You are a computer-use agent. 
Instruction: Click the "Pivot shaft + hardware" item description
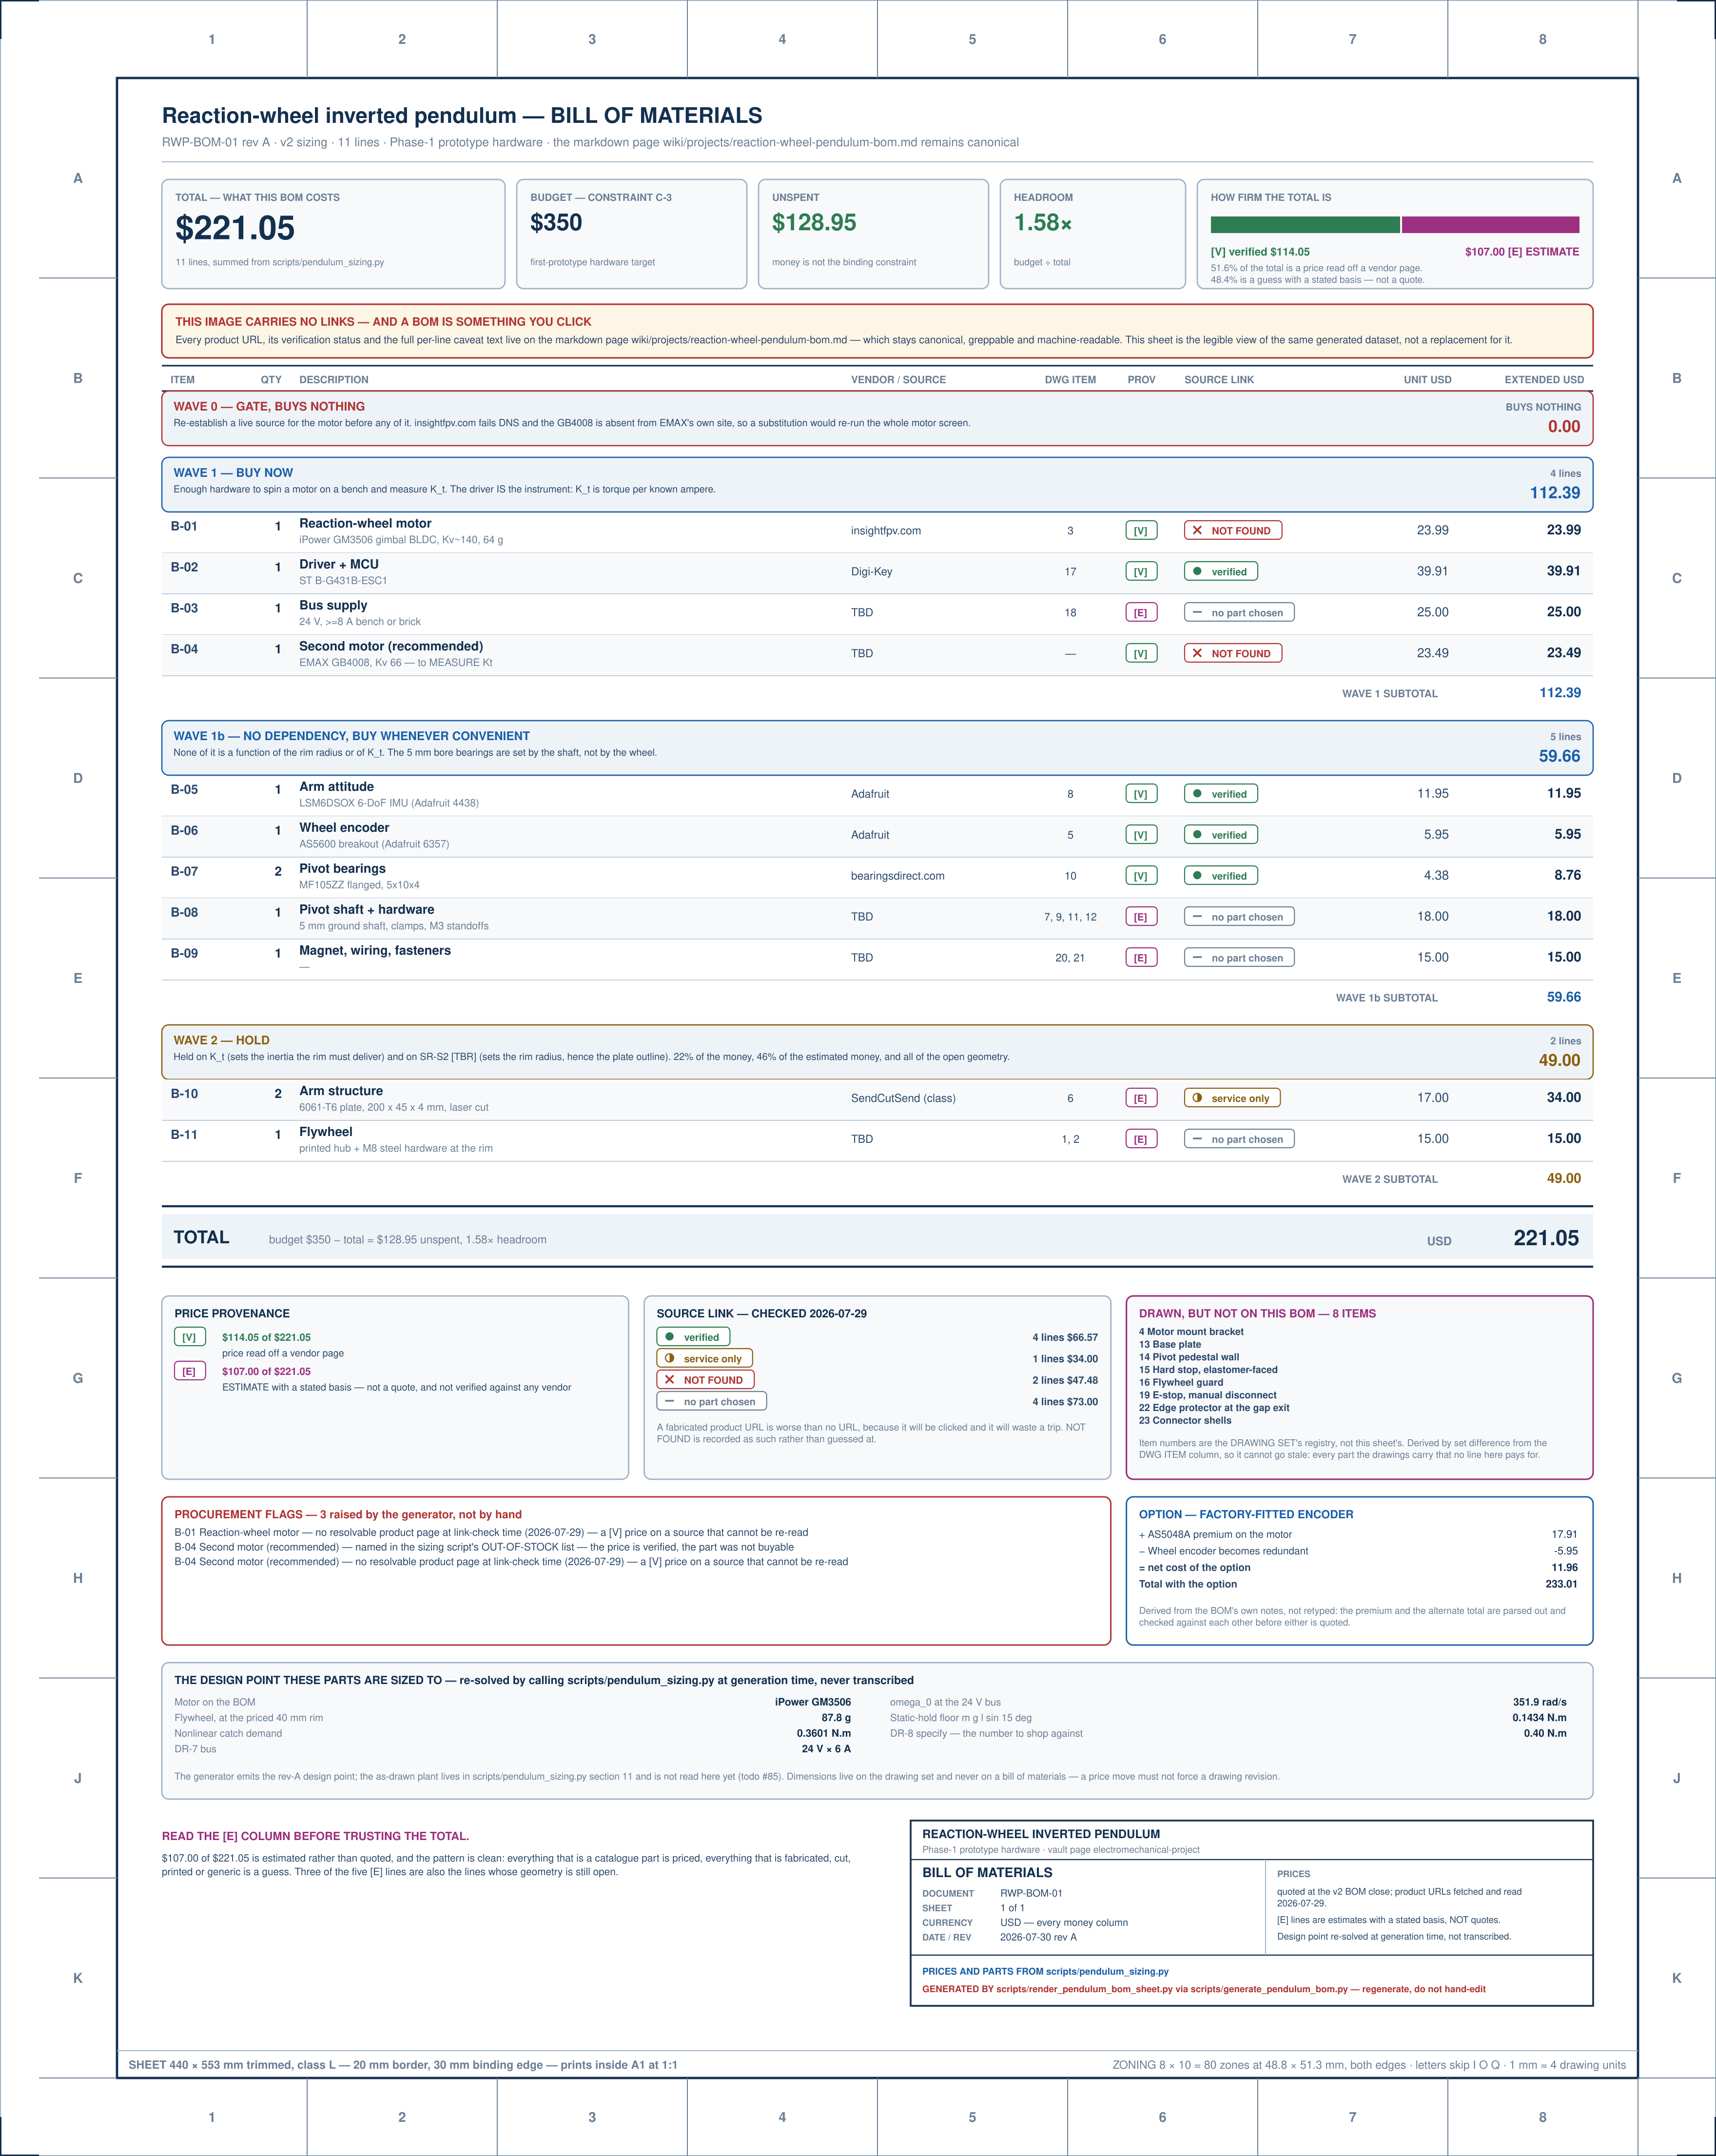[367, 910]
